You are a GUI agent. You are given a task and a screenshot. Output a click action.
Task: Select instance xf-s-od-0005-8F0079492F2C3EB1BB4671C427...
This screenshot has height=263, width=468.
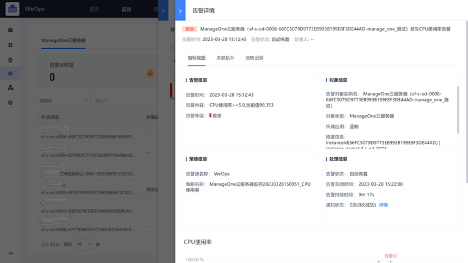pos(88,193)
